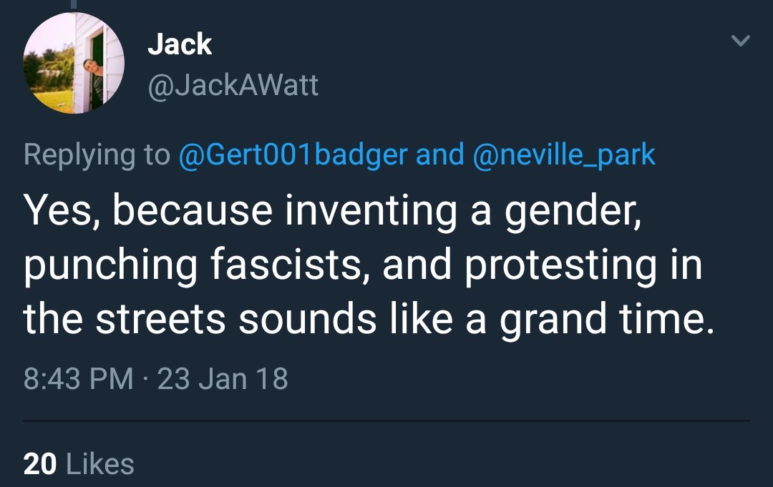The height and width of the screenshot is (487, 773).
Task: Select the tweet timestamp 8:43 PM
Action: (x=79, y=378)
